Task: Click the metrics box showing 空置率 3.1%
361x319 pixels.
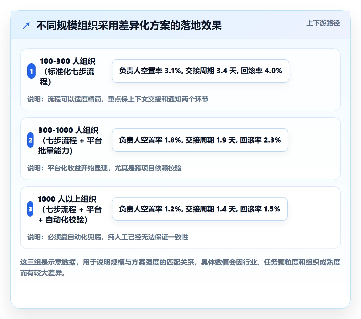Action: coord(201,71)
